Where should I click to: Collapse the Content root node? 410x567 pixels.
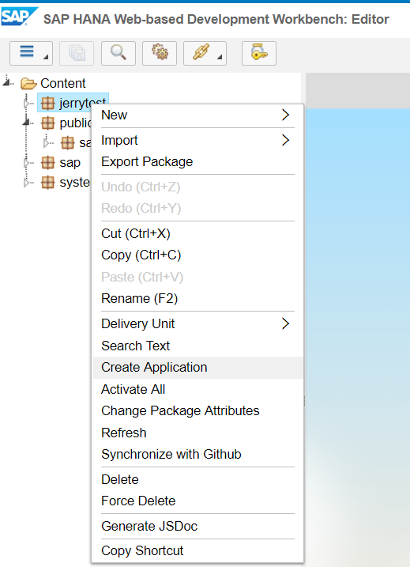point(7,81)
